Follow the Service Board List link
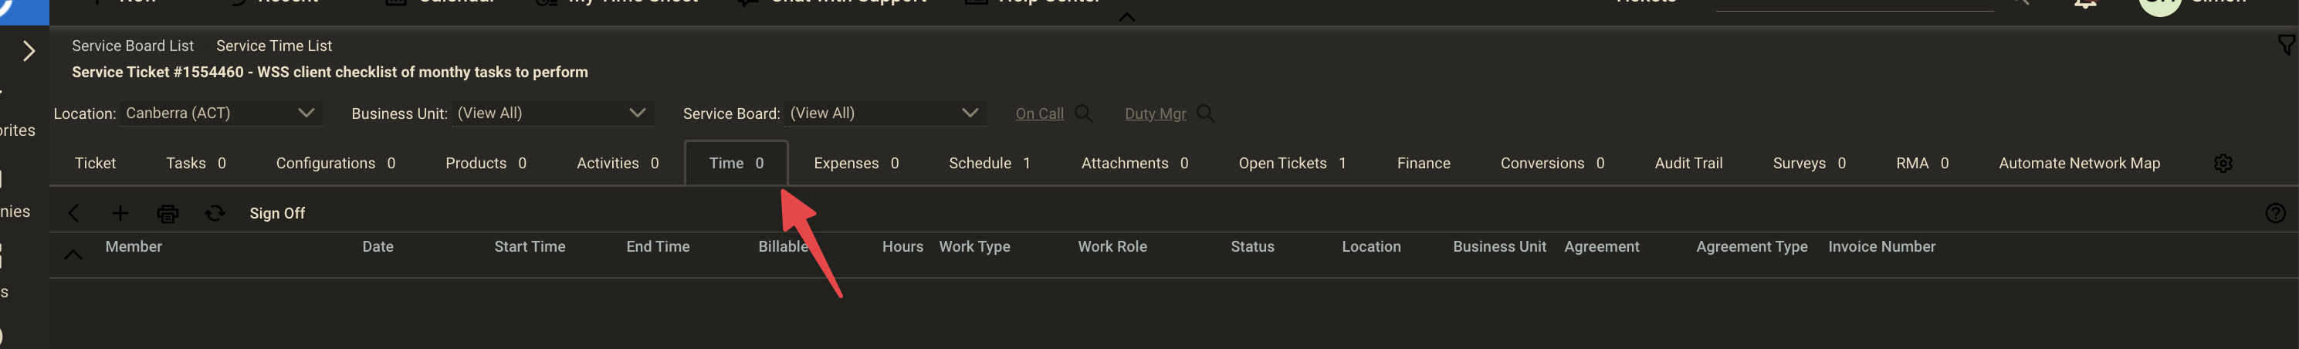The width and height of the screenshot is (2299, 349). [x=132, y=46]
